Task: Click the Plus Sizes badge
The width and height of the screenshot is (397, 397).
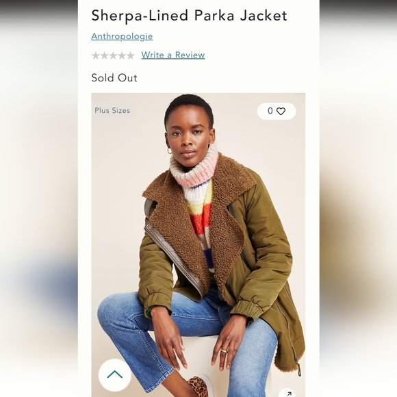Action: 112,110
